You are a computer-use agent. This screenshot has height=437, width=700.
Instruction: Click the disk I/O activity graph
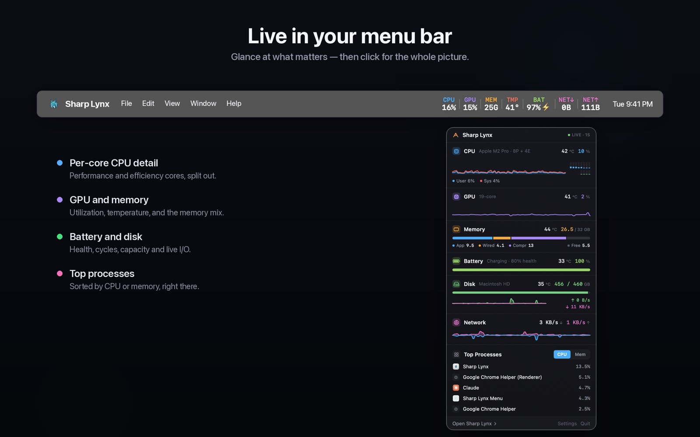pos(499,301)
